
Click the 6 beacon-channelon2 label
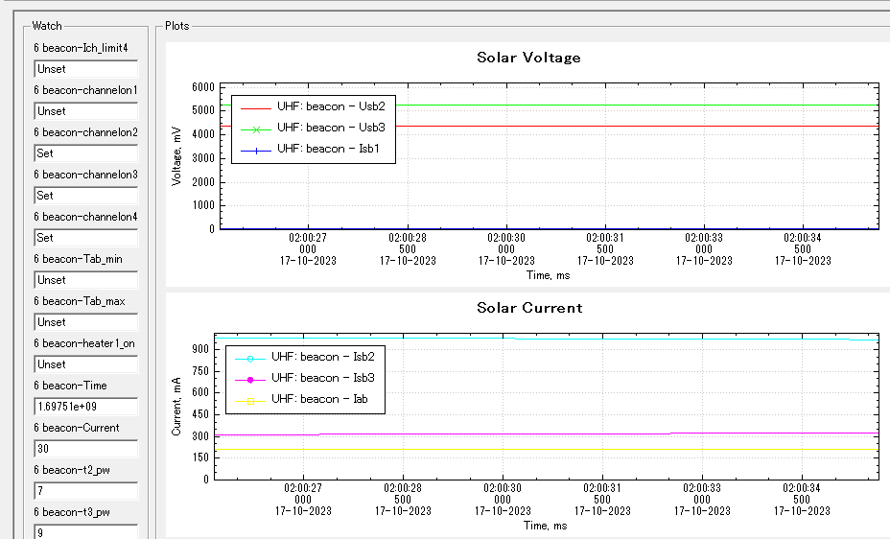coord(85,132)
